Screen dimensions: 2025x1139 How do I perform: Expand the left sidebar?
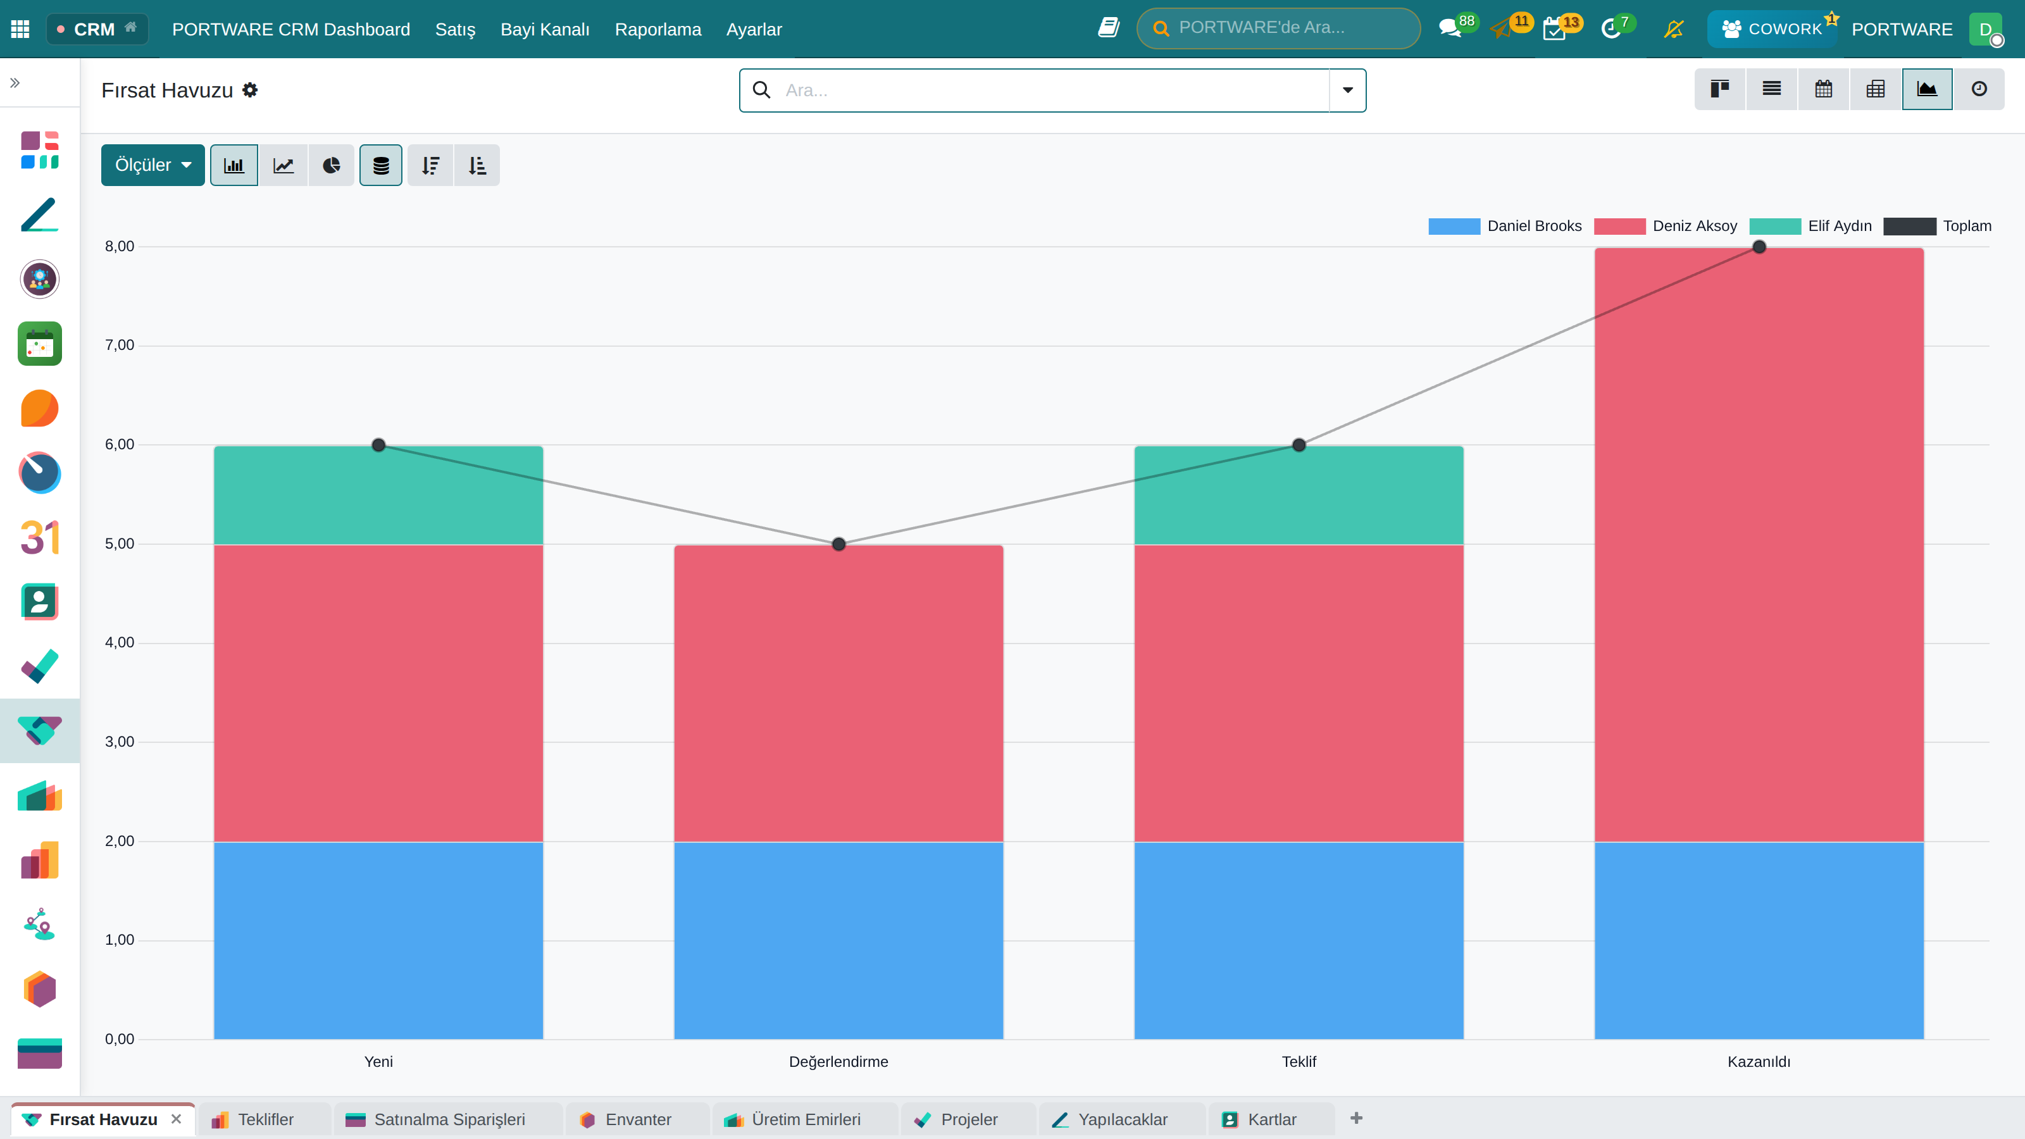(15, 82)
